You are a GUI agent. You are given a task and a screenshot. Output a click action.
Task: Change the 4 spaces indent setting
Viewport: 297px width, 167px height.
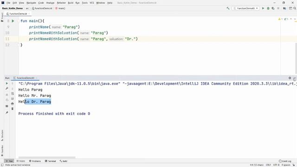coord(286,165)
